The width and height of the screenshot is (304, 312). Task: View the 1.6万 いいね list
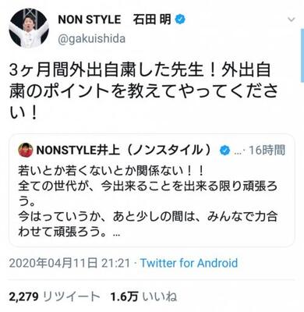click(x=143, y=296)
